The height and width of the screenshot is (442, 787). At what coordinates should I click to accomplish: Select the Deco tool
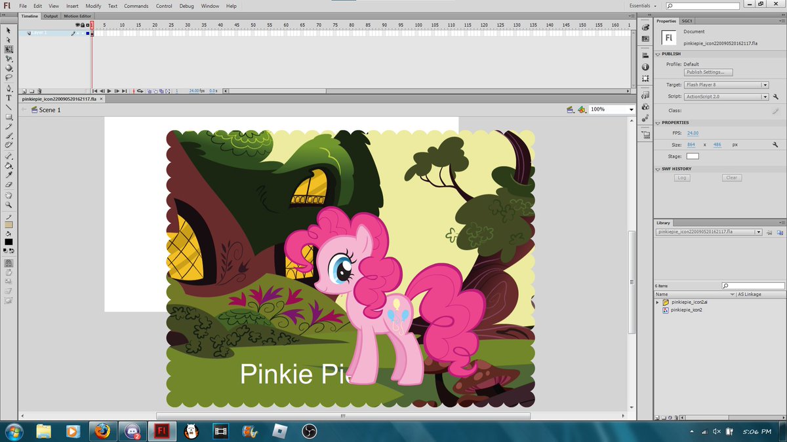coord(9,145)
